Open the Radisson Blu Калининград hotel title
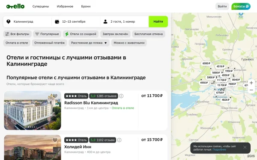257x160 pixels. pyautogui.click(x=91, y=103)
